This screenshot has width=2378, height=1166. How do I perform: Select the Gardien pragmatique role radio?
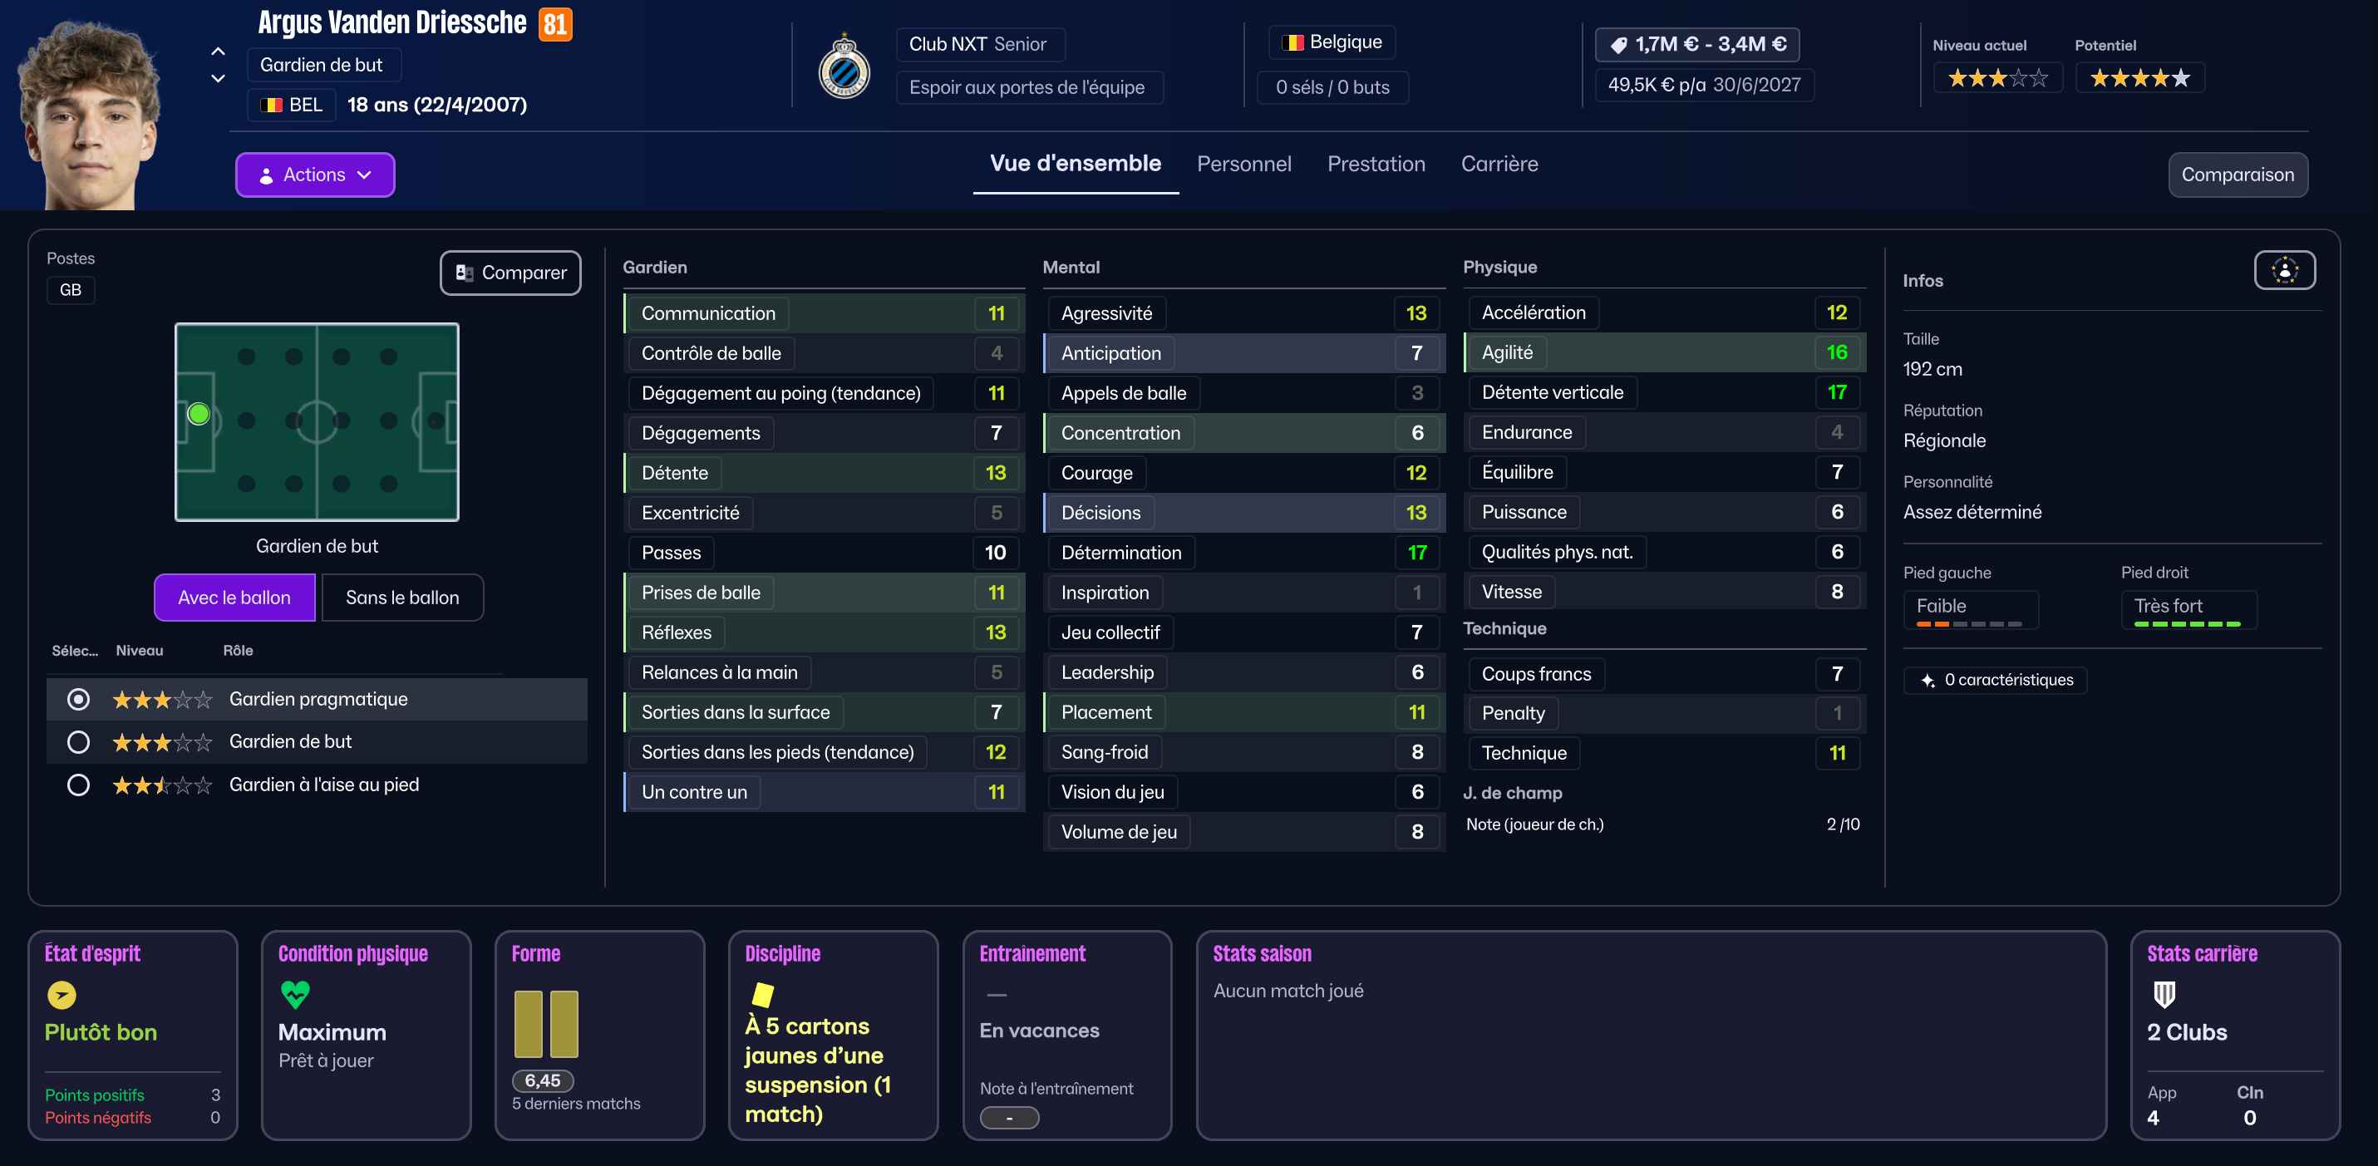point(78,699)
